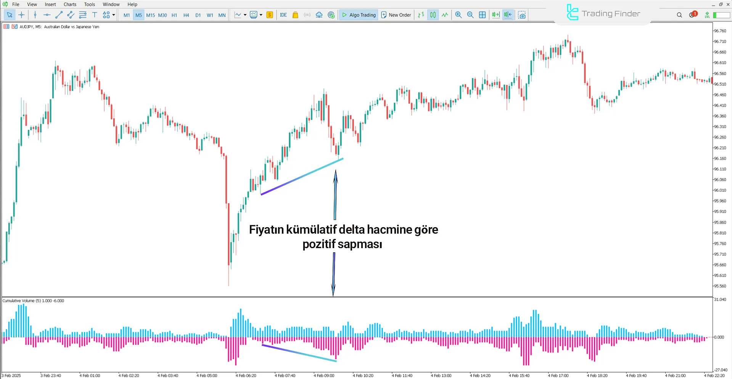Open the indicators dropdown arrow

click(x=261, y=15)
